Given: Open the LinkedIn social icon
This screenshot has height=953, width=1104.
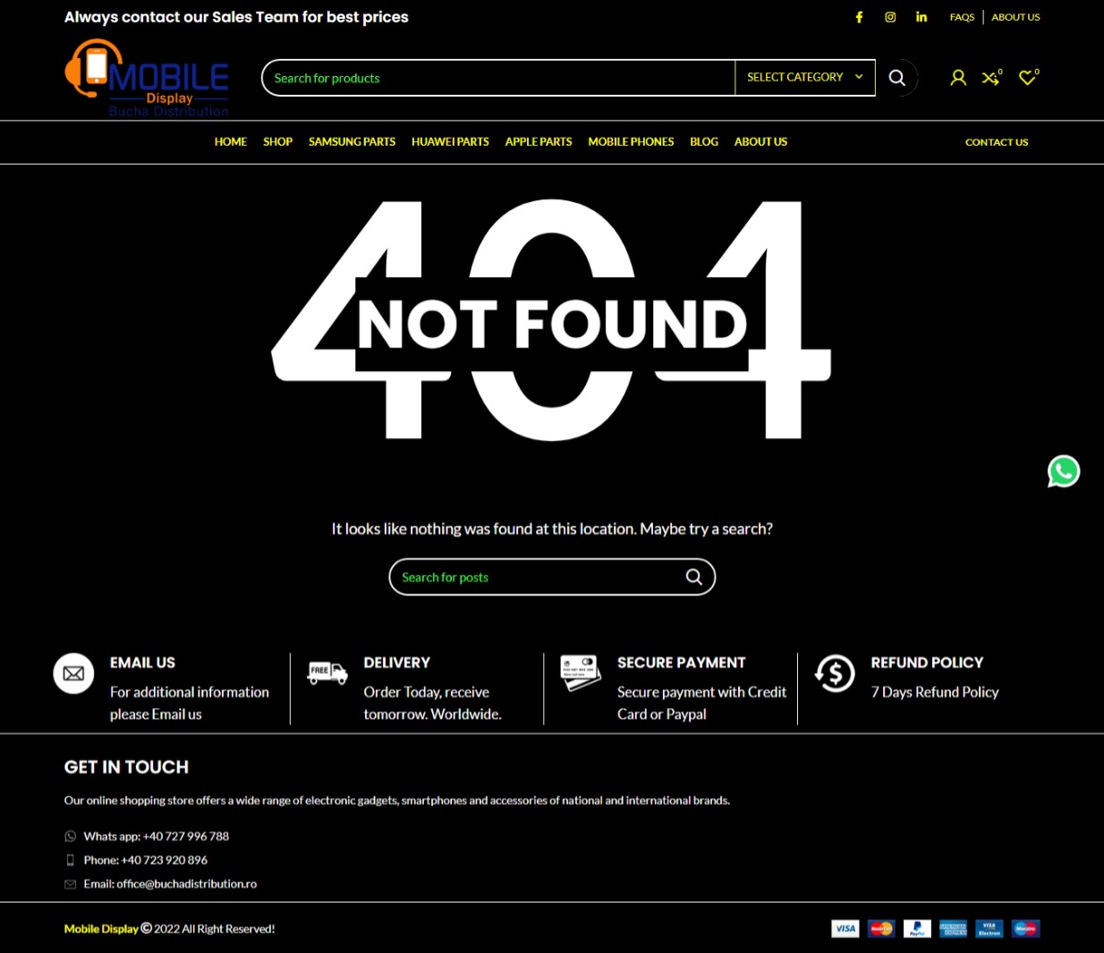Looking at the screenshot, I should pyautogui.click(x=921, y=17).
